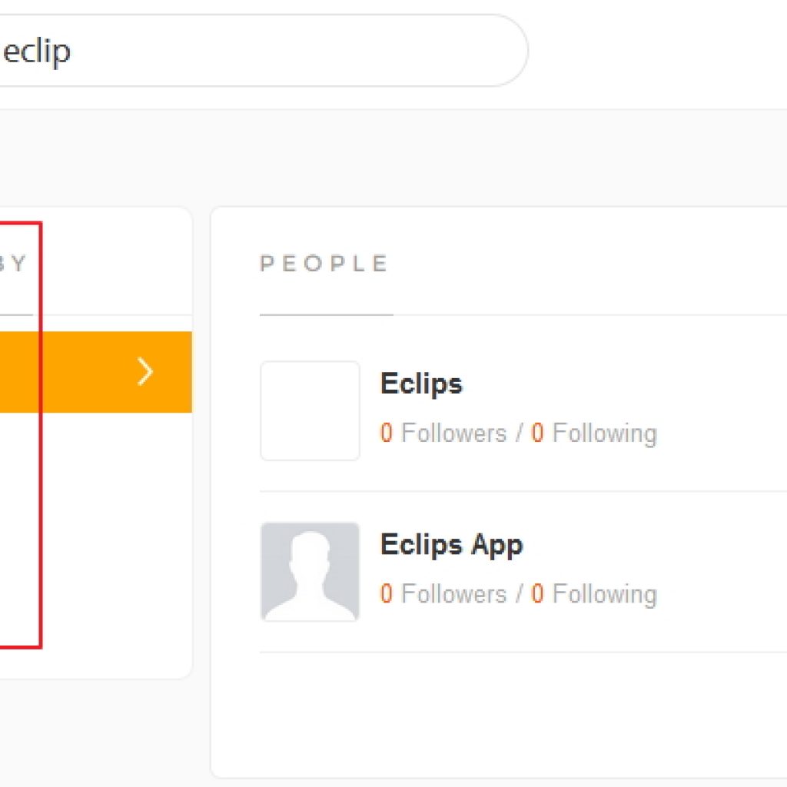The image size is (787, 787).
Task: Open the Eclips App profile name link
Action: point(452,545)
